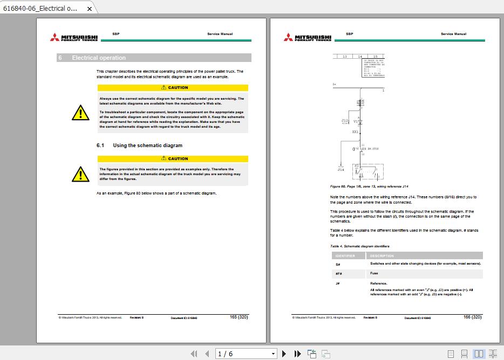This screenshot has width=504, height=360.
Task: Select continuous facing pages layout
Action: [x=493, y=354]
